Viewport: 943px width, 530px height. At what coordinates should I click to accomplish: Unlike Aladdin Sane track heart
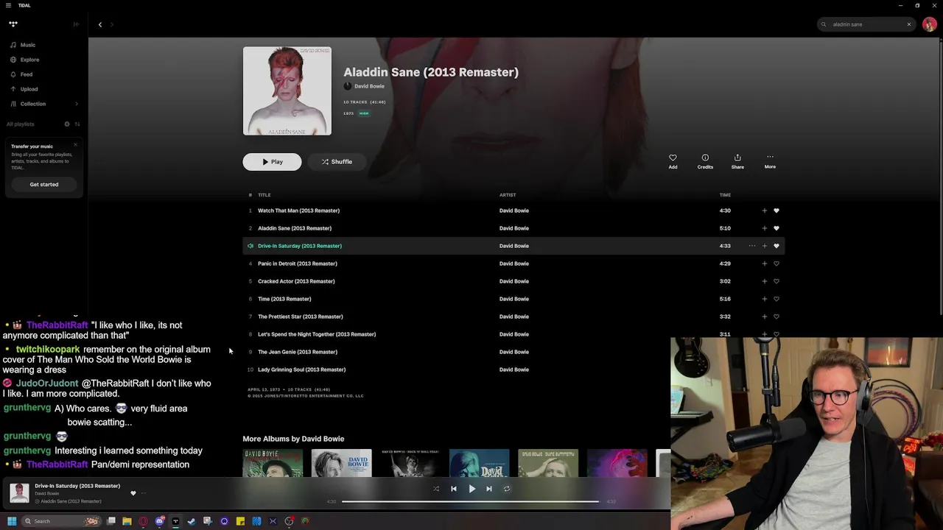(x=776, y=228)
